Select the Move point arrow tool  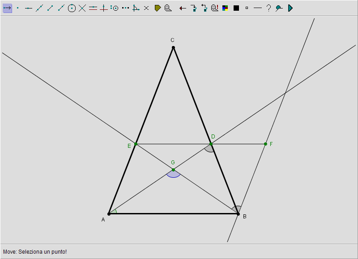(x=7, y=8)
